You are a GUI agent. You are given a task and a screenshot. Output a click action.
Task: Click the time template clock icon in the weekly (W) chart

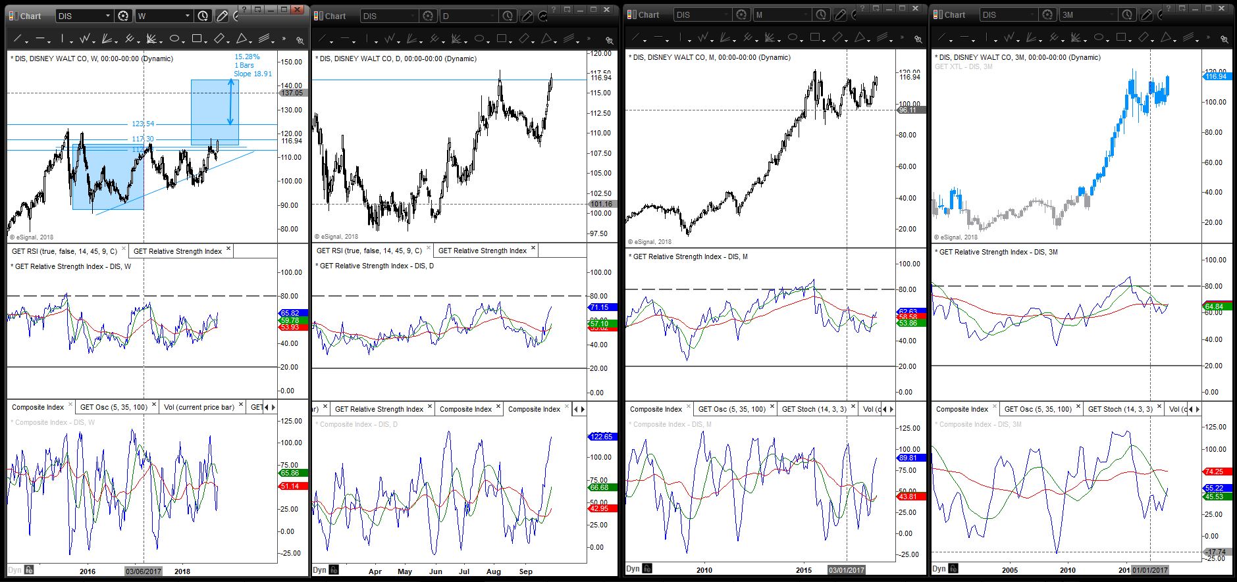coord(203,16)
